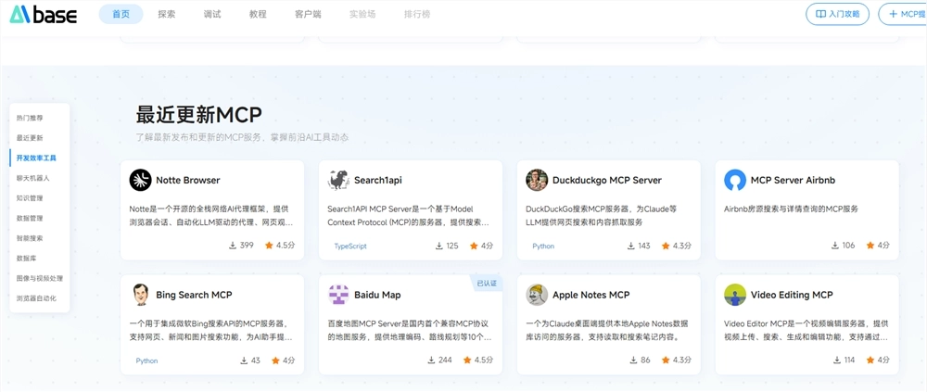
Task: Select 聊天机器人 in the sidebar
Action: (x=33, y=177)
